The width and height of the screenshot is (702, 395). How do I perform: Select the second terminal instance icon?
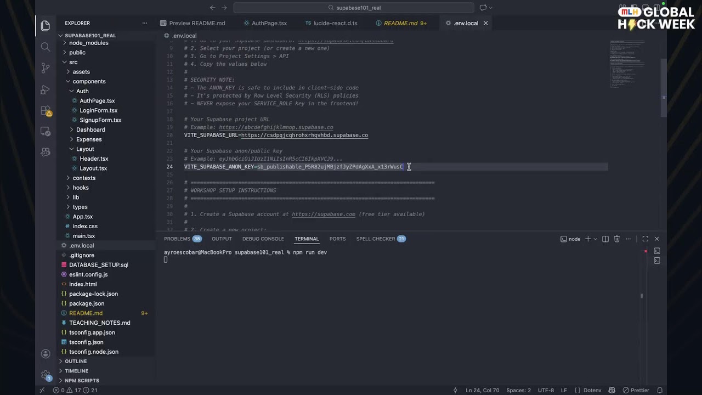657,261
